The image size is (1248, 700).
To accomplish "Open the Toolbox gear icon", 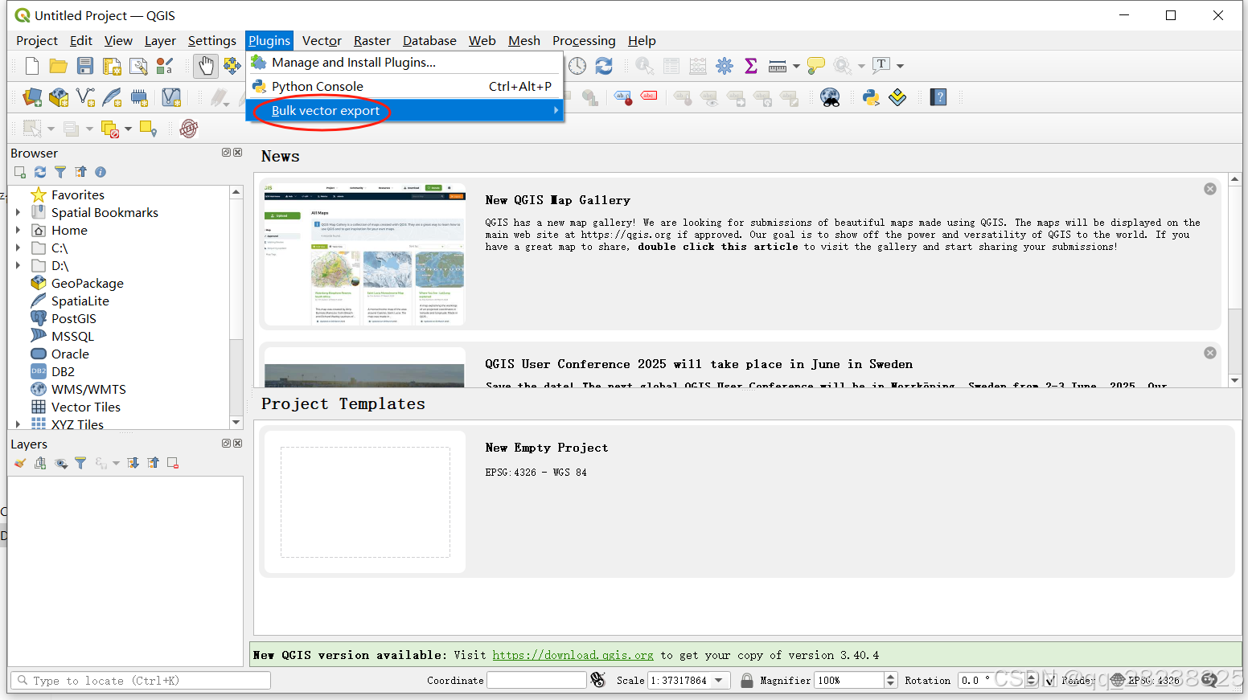I will 725,66.
